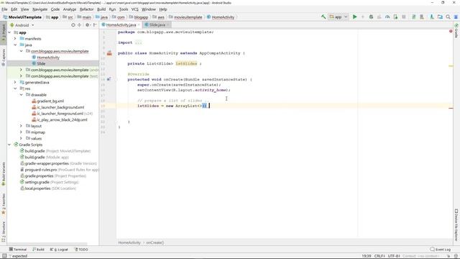Open Project Structure icon in toolbar
The width and height of the screenshot is (460, 259).
pyautogui.click(x=440, y=17)
